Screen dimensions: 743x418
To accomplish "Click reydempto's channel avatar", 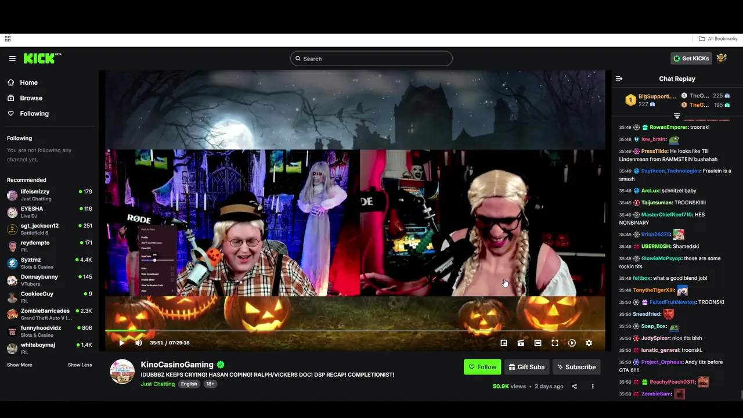I will [12, 246].
